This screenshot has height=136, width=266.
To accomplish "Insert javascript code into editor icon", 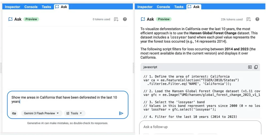I will [x=250, y=67].
